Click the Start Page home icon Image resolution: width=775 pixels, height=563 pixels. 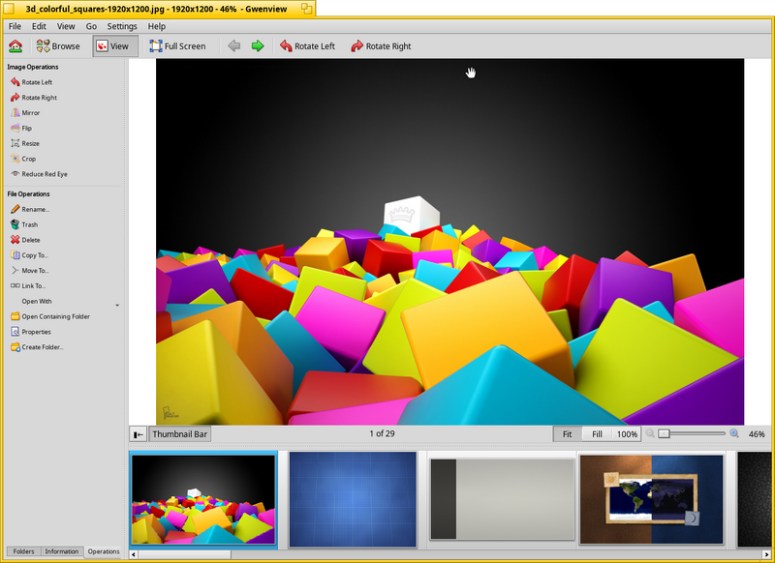(15, 45)
